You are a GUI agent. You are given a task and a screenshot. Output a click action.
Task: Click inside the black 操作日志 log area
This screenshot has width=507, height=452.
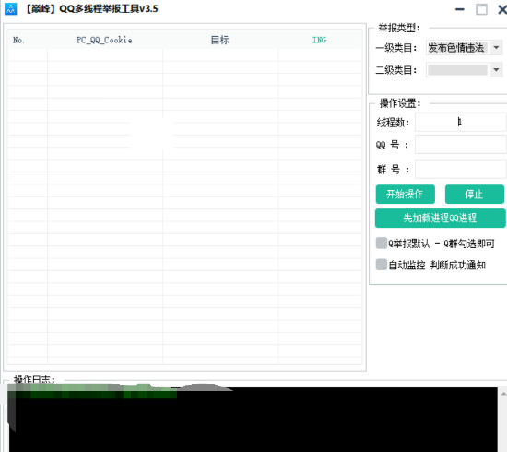pos(253,421)
